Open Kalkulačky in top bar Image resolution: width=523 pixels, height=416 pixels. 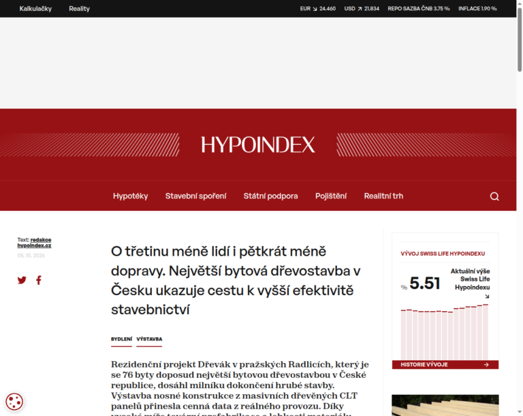point(35,9)
